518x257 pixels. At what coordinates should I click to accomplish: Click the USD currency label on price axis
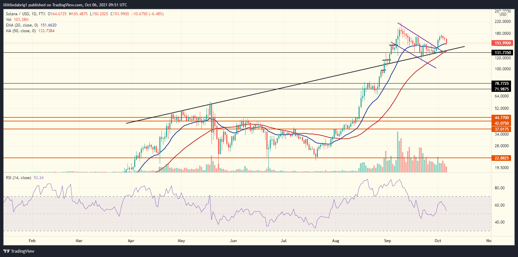coord(502,14)
